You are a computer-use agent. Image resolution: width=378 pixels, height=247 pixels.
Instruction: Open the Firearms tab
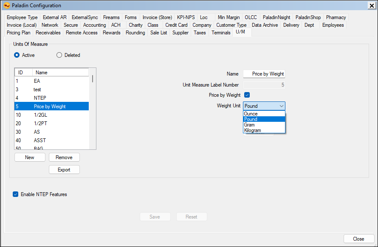(x=111, y=17)
